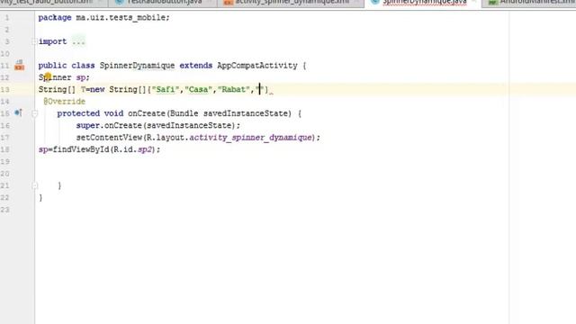Click the class name SpinnerDynamique
Viewport: 576px width, 324px height.
click(137, 66)
